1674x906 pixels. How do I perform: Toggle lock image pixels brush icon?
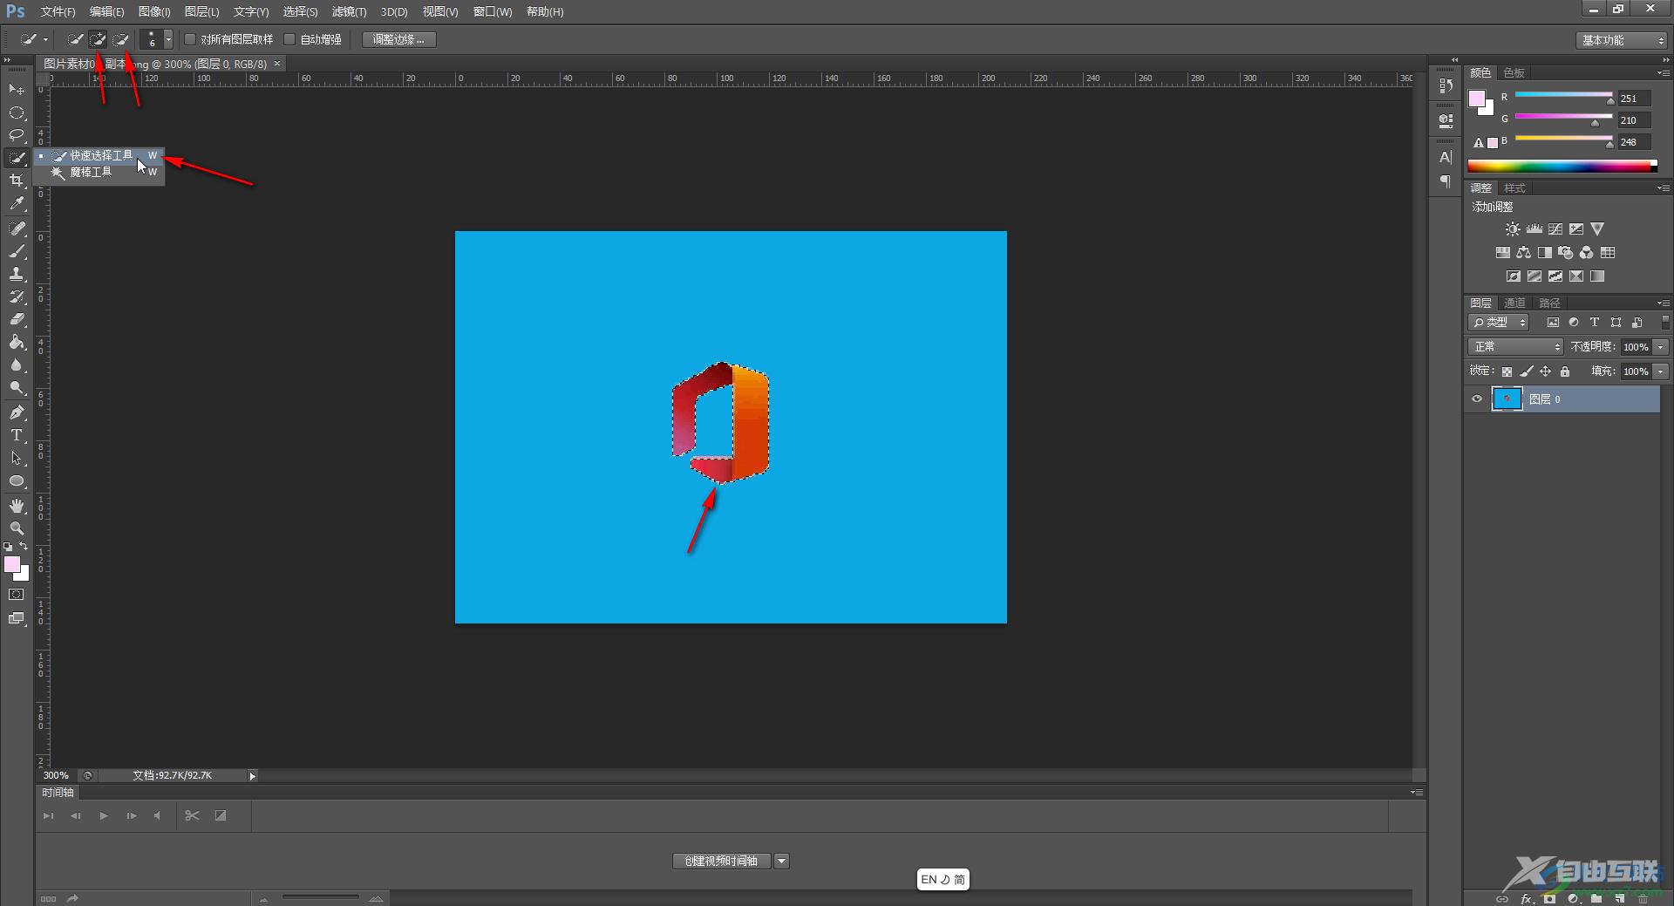1527,371
